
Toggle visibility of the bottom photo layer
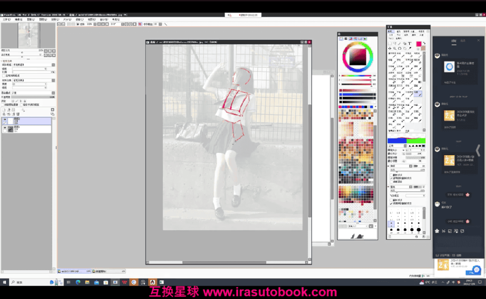point(5,127)
